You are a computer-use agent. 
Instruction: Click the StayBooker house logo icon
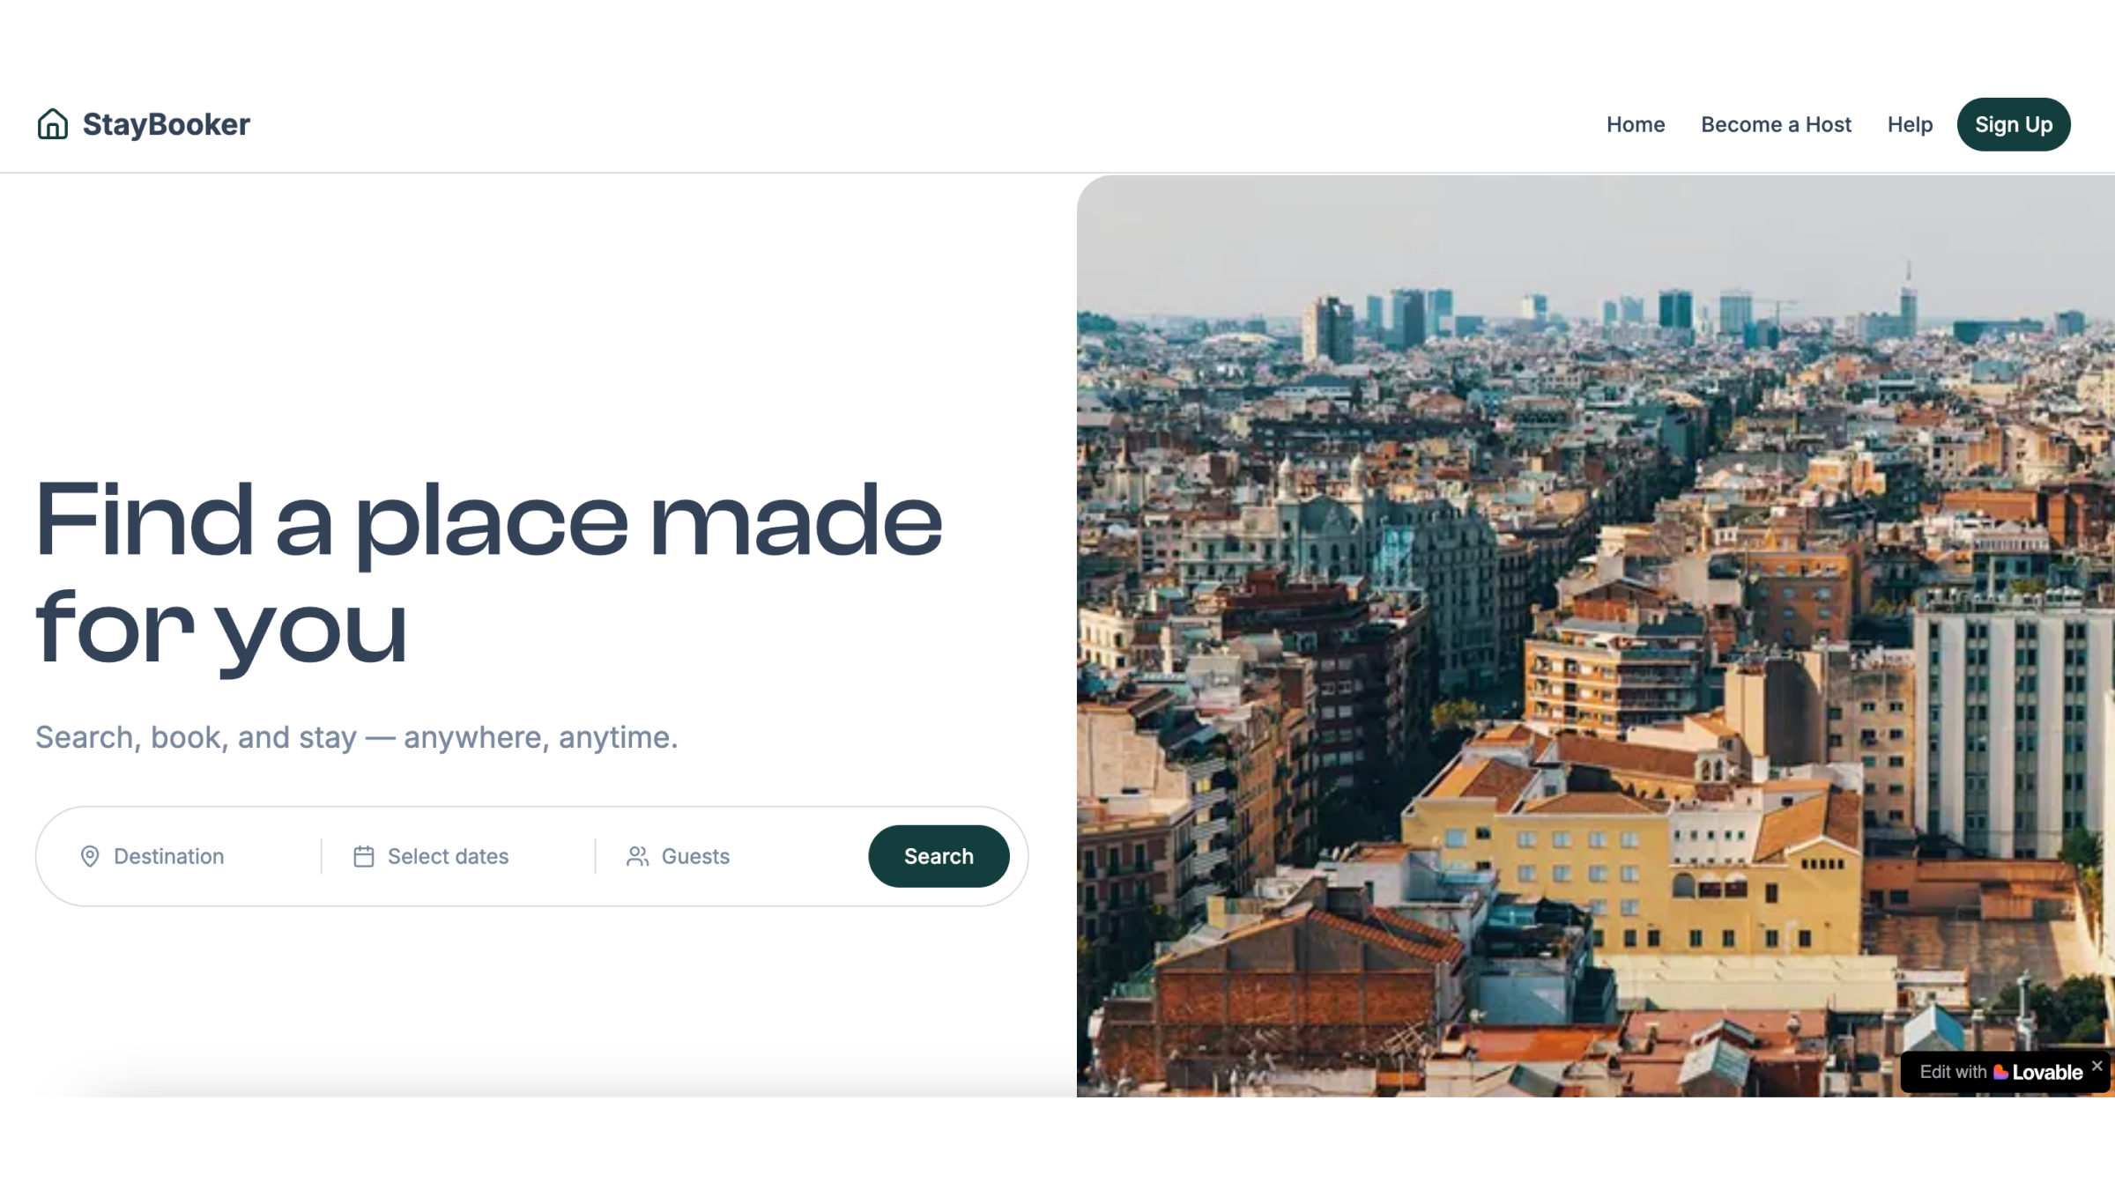[52, 124]
